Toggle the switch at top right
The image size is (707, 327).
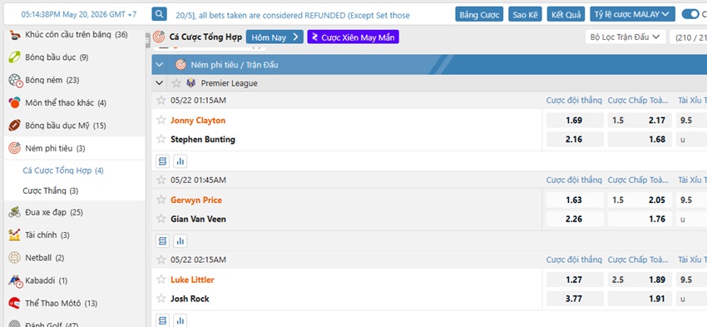click(x=690, y=14)
